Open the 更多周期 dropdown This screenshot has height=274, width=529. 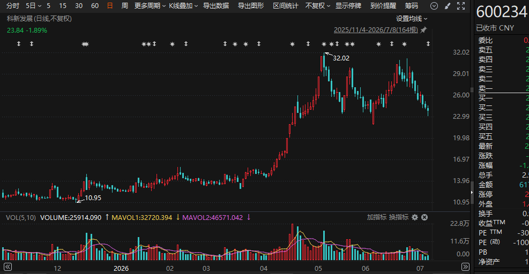click(150, 6)
